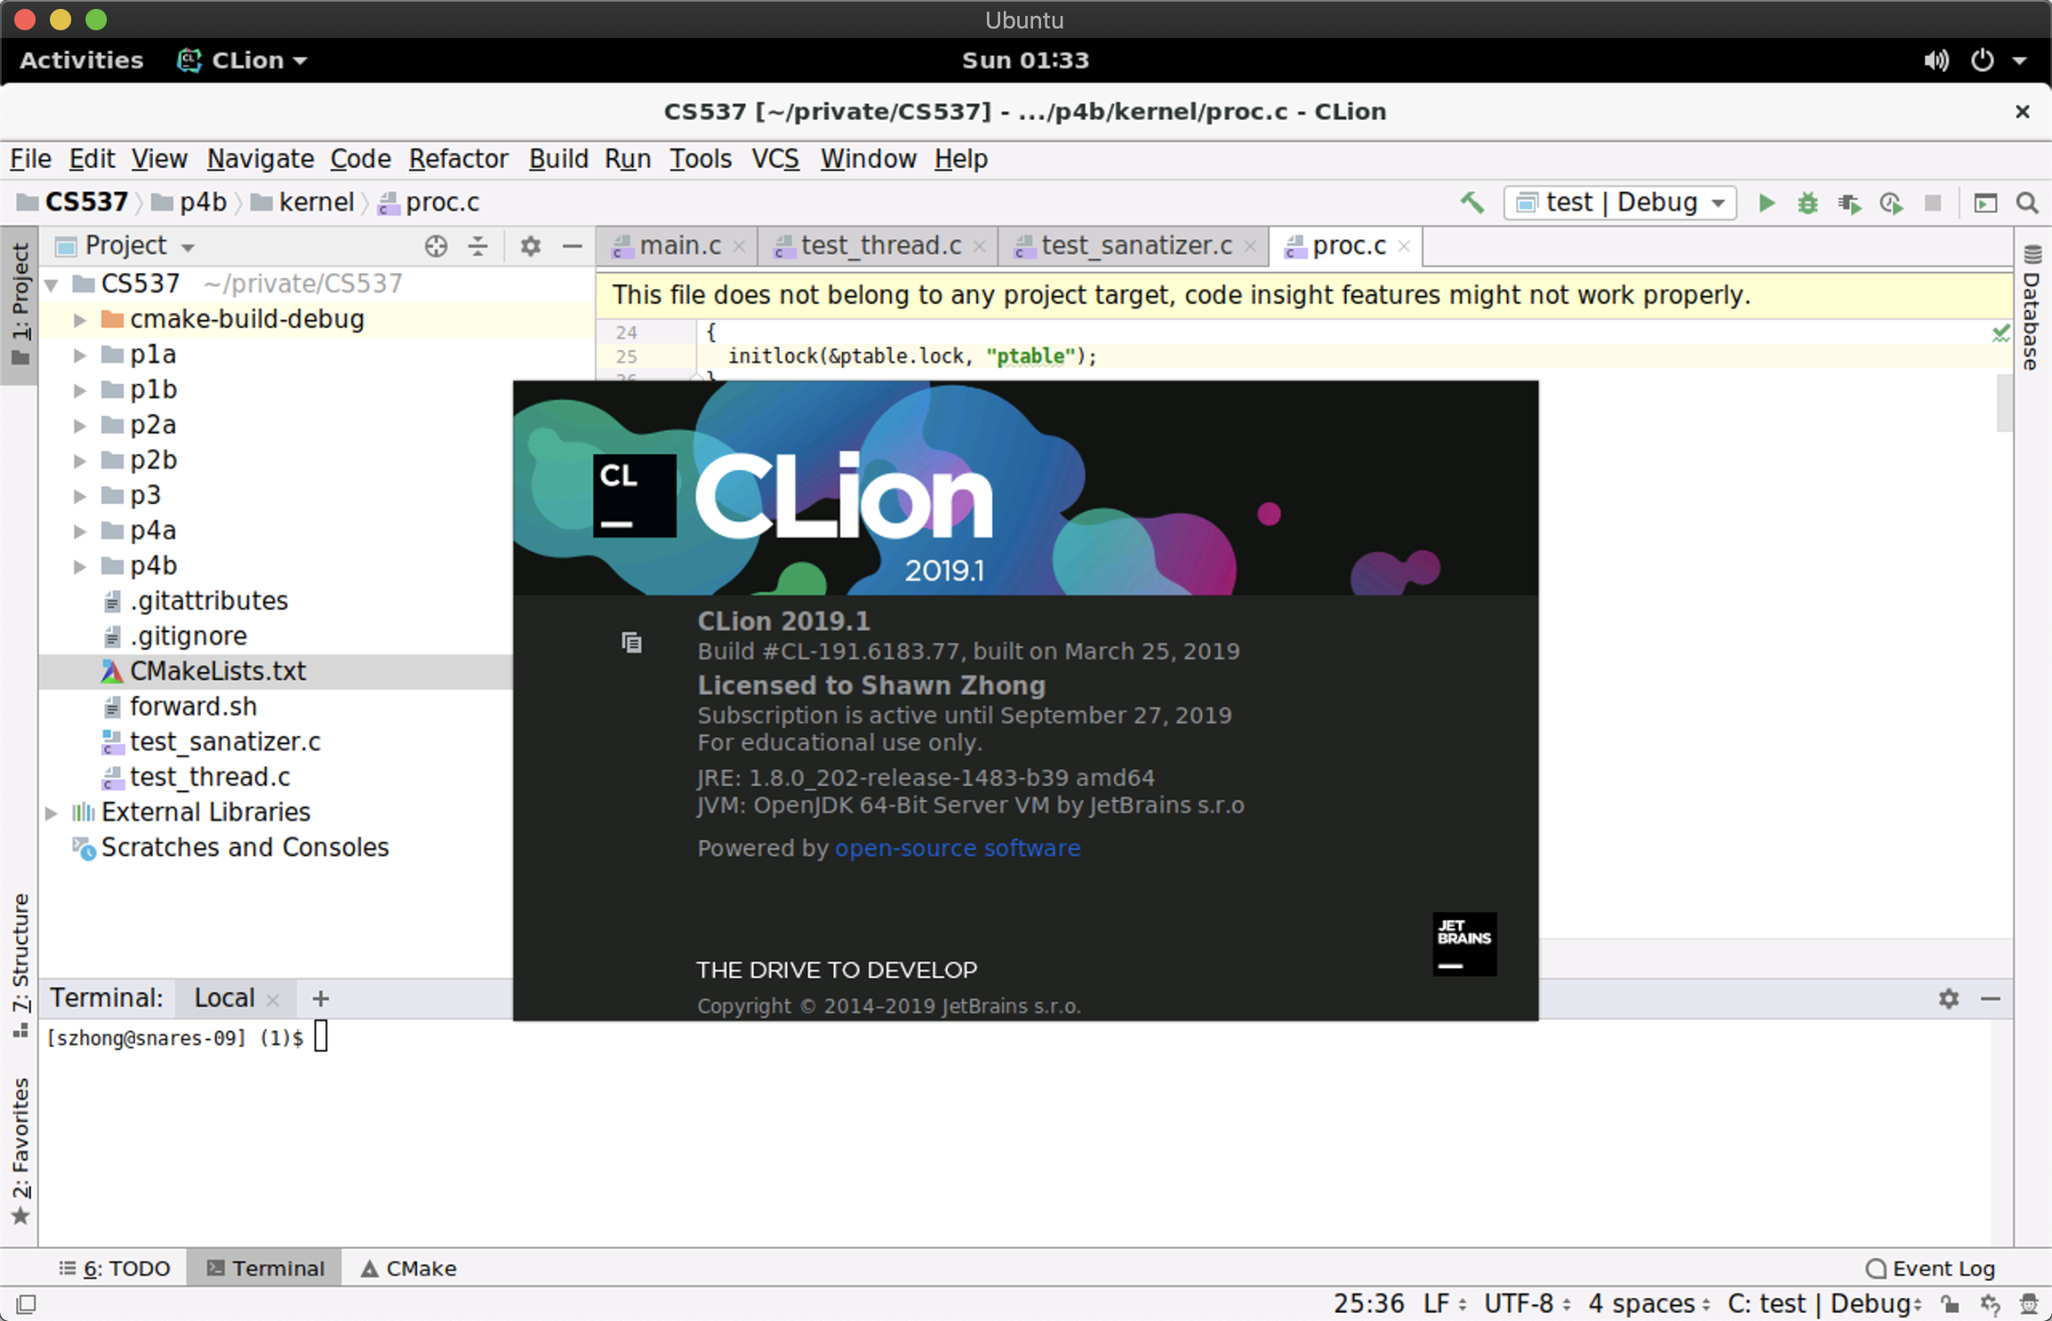Start debugging with the bug icon
The image size is (2052, 1321).
(x=1807, y=203)
